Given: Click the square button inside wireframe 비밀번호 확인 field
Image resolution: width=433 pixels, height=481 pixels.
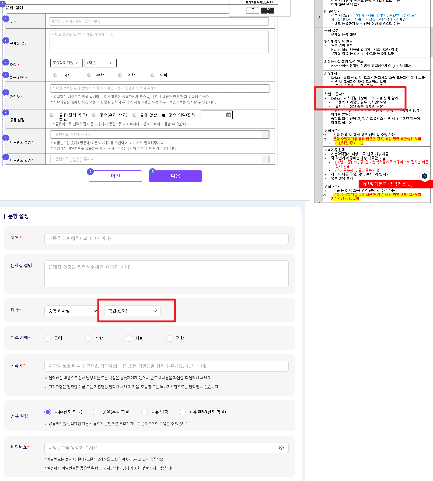Looking at the screenshot, I should 265,159.
